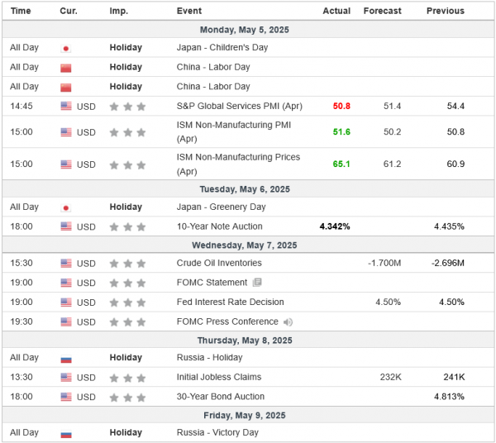View Crude Oil Inventories event details
Viewport: 496px width, 443px height.
pos(219,263)
